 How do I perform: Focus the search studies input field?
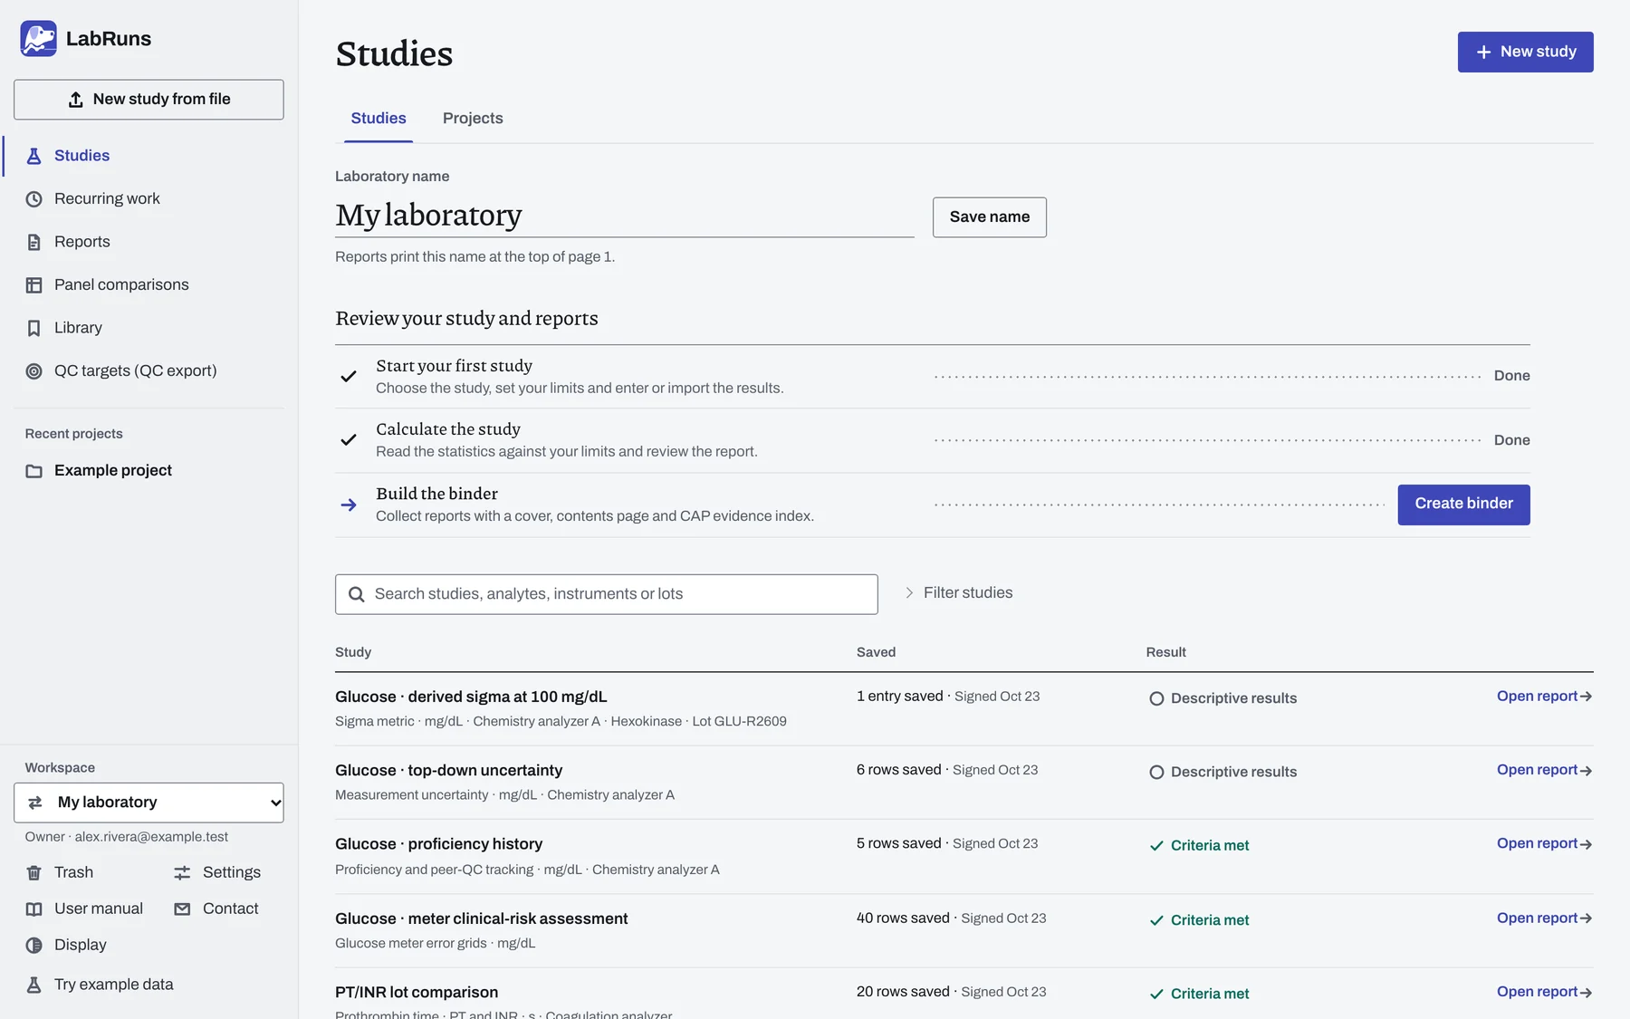point(607,594)
